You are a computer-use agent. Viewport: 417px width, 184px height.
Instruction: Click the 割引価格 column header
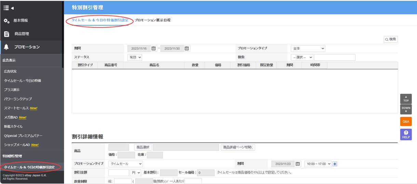click(244, 65)
